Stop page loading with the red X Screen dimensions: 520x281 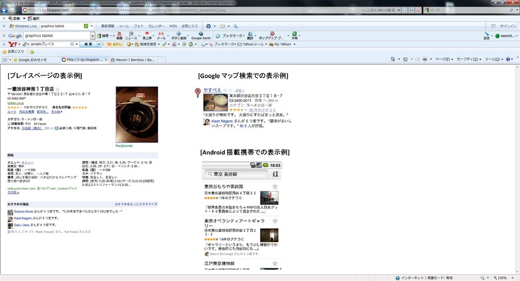coord(418,10)
